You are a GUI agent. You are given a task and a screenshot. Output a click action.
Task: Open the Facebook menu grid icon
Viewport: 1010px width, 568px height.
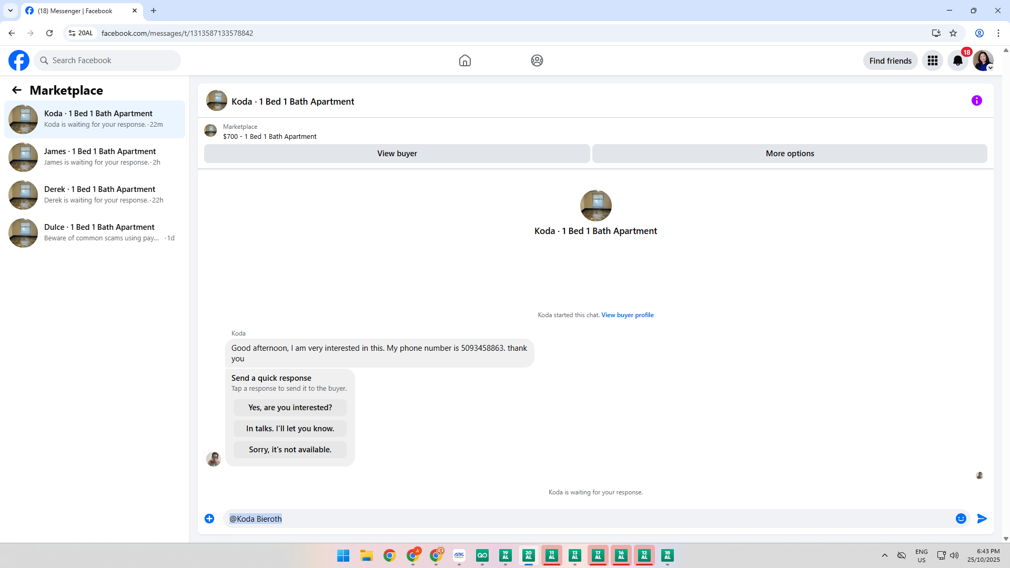932,60
